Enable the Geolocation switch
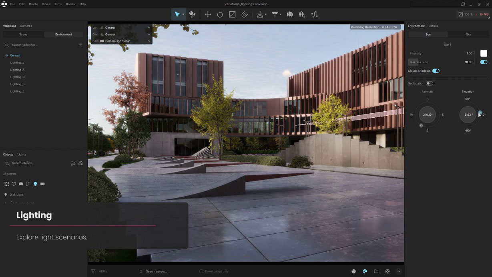The height and width of the screenshot is (277, 492). (430, 83)
